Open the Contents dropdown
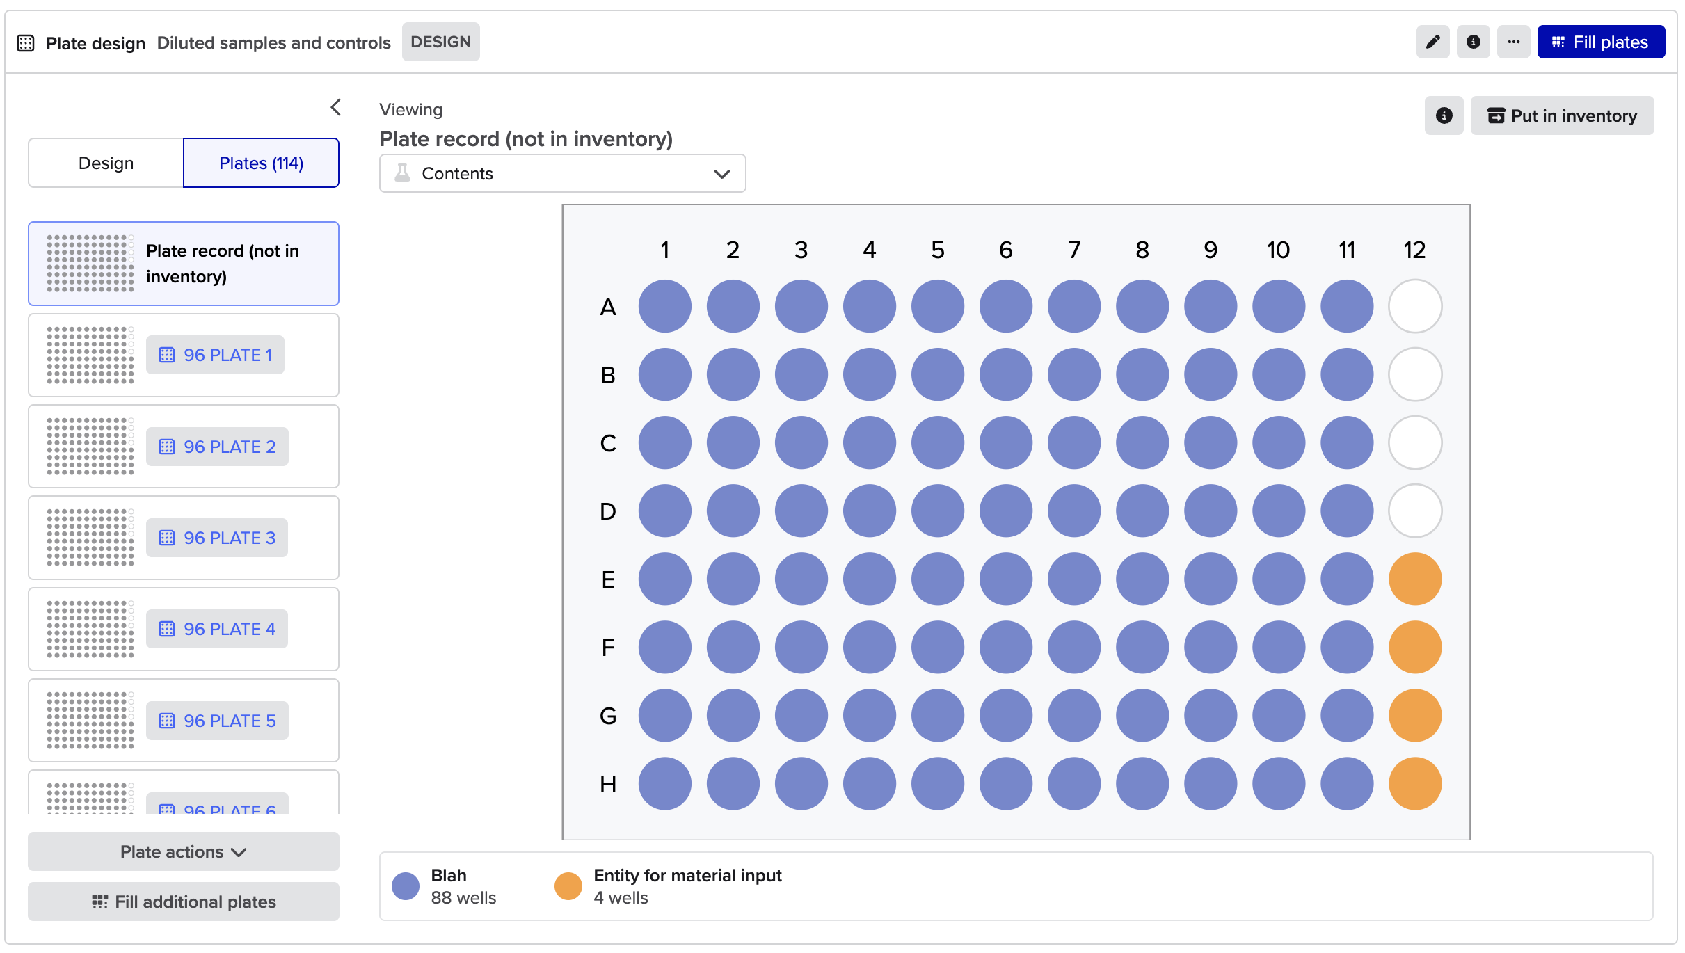This screenshot has height=953, width=1685. pos(562,173)
